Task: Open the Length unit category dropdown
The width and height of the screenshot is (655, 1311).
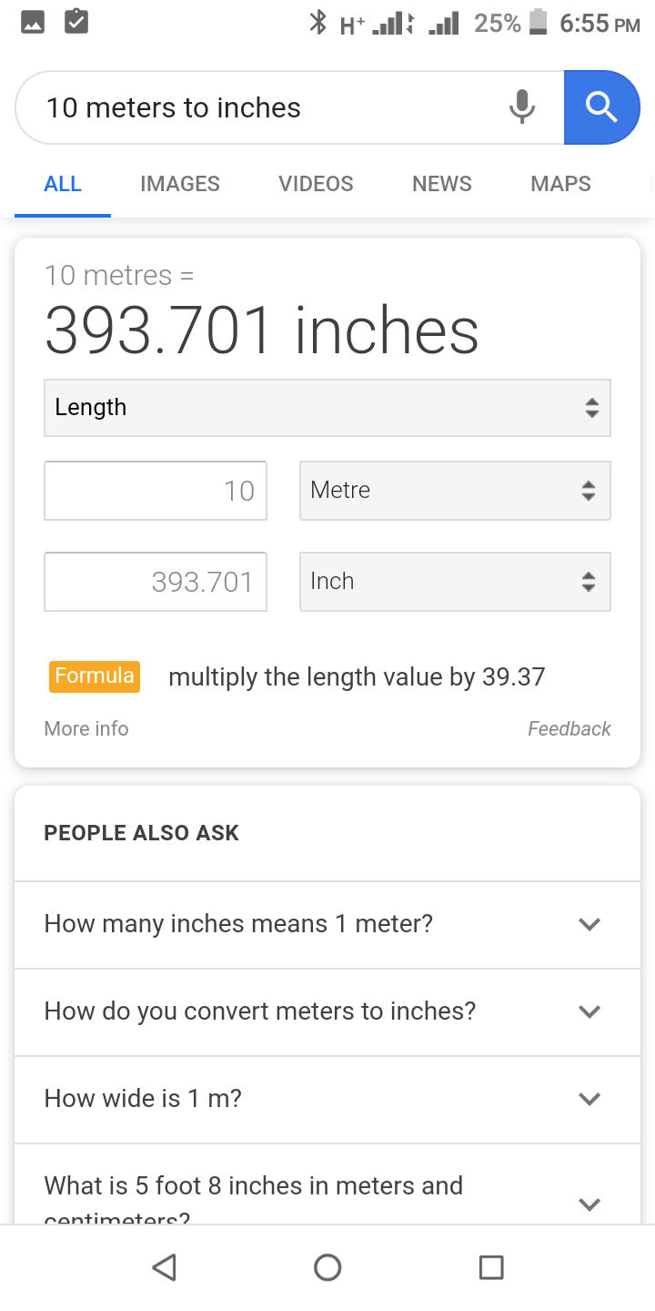Action: [327, 408]
